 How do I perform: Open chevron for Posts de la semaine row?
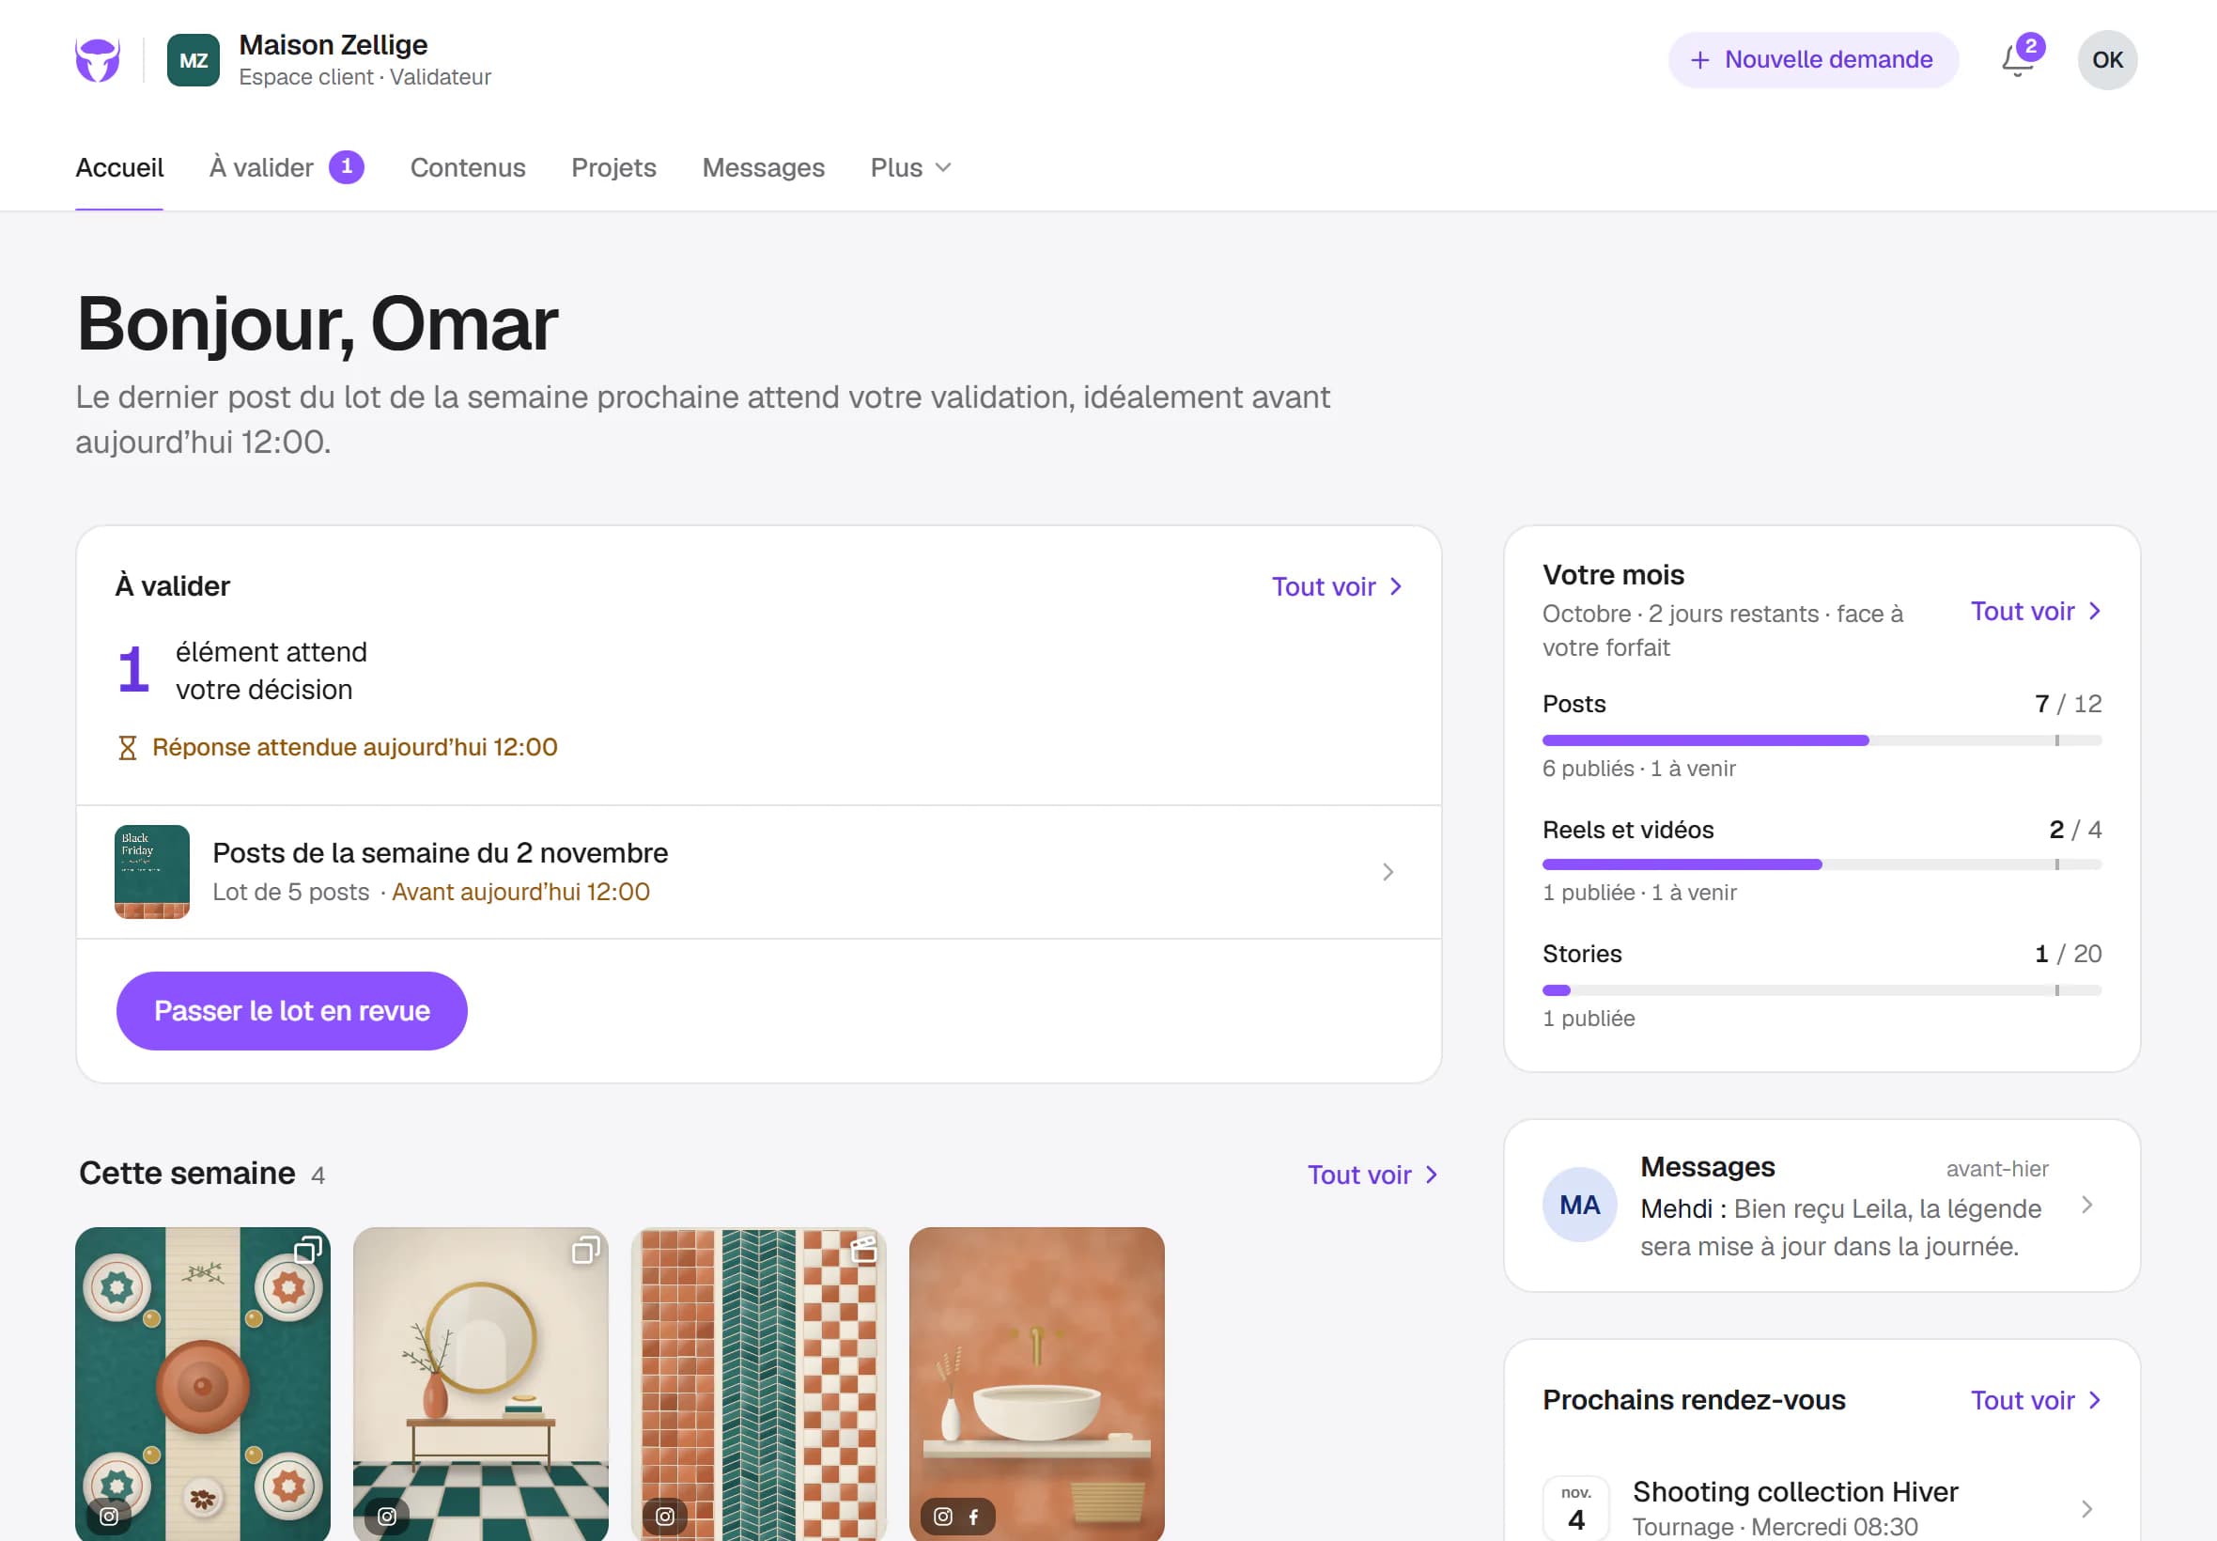(x=1387, y=872)
